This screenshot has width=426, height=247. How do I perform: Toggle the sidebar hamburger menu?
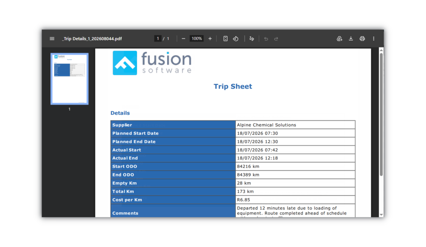coord(52,39)
